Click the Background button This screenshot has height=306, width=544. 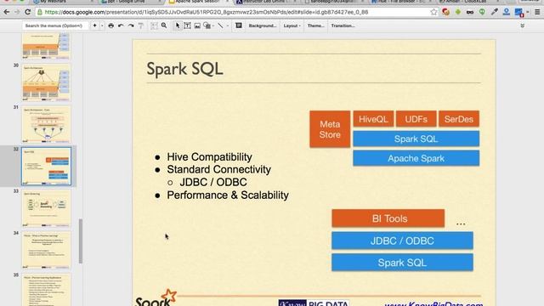[x=263, y=25]
